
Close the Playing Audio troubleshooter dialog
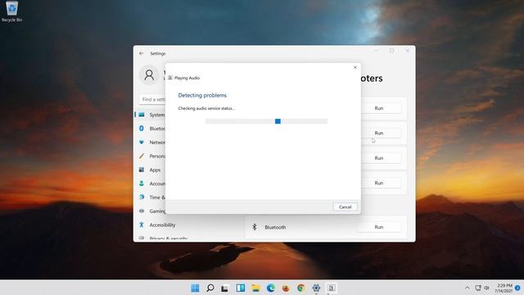tap(355, 67)
